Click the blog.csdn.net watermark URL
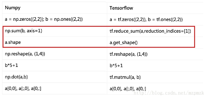The width and height of the screenshot is (207, 98). [169, 93]
